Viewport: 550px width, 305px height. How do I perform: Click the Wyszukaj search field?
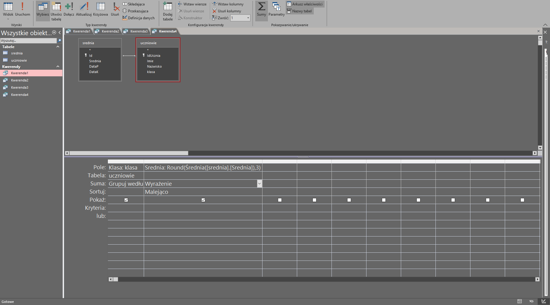click(x=28, y=41)
